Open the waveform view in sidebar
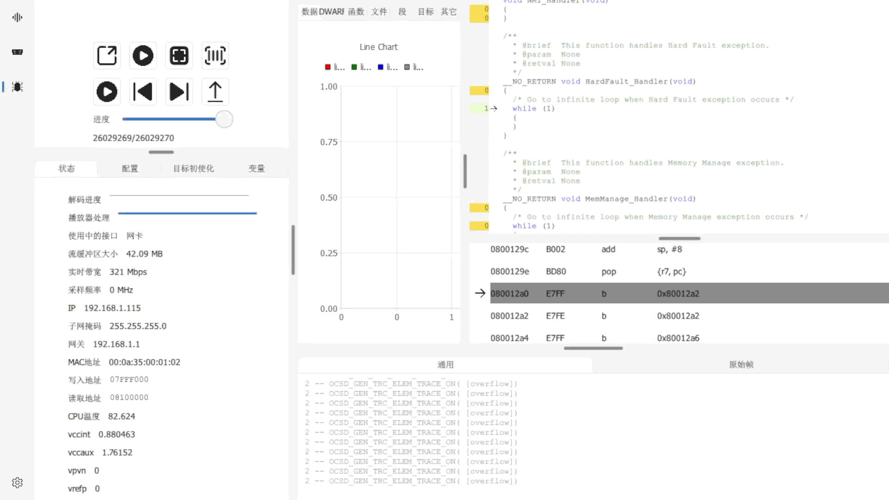The width and height of the screenshot is (889, 500). tap(17, 18)
